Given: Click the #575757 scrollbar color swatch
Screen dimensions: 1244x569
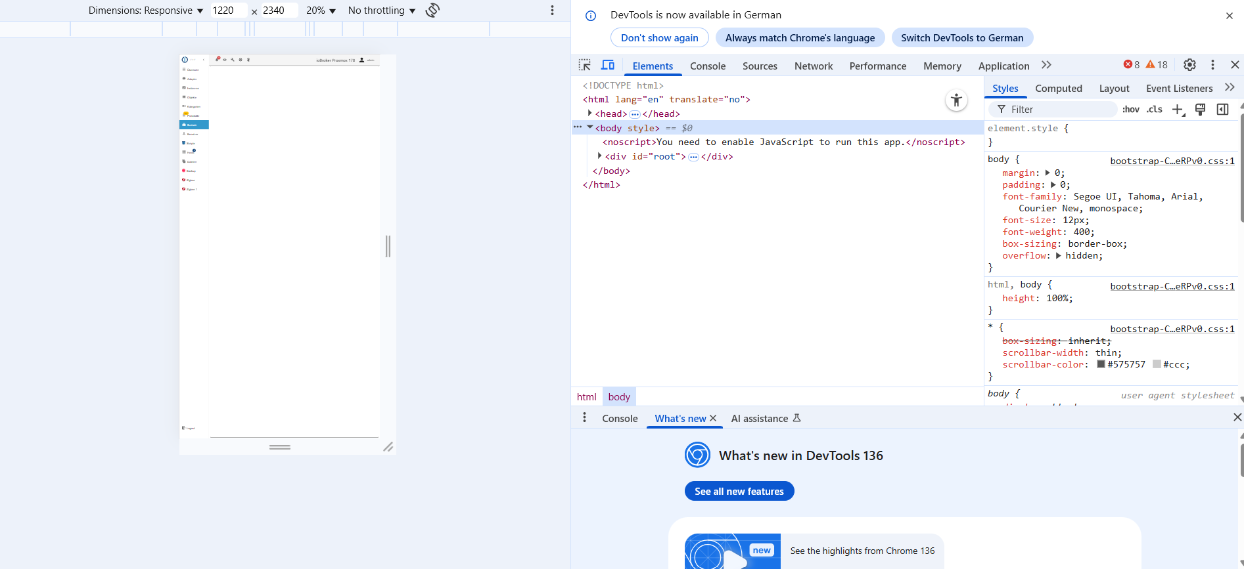Looking at the screenshot, I should [1101, 364].
